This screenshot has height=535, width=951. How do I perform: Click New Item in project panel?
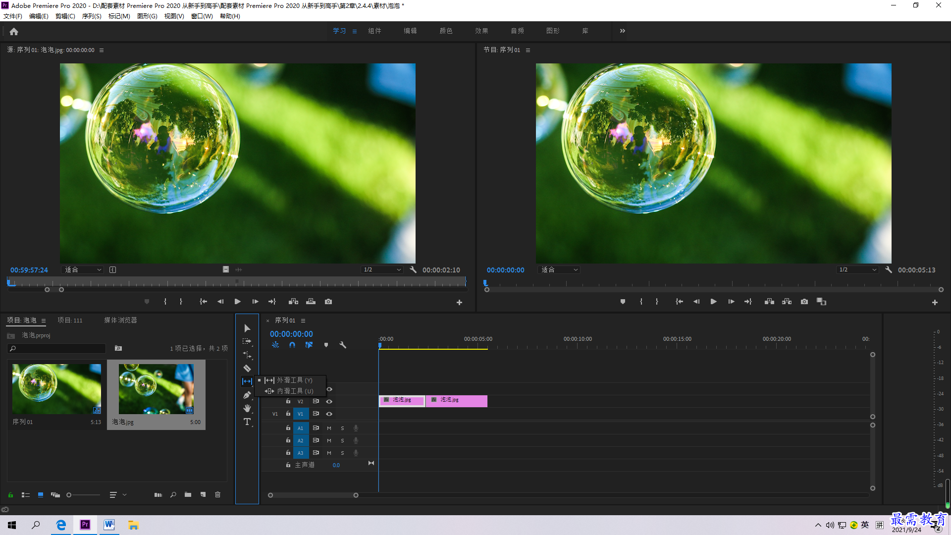pos(203,495)
